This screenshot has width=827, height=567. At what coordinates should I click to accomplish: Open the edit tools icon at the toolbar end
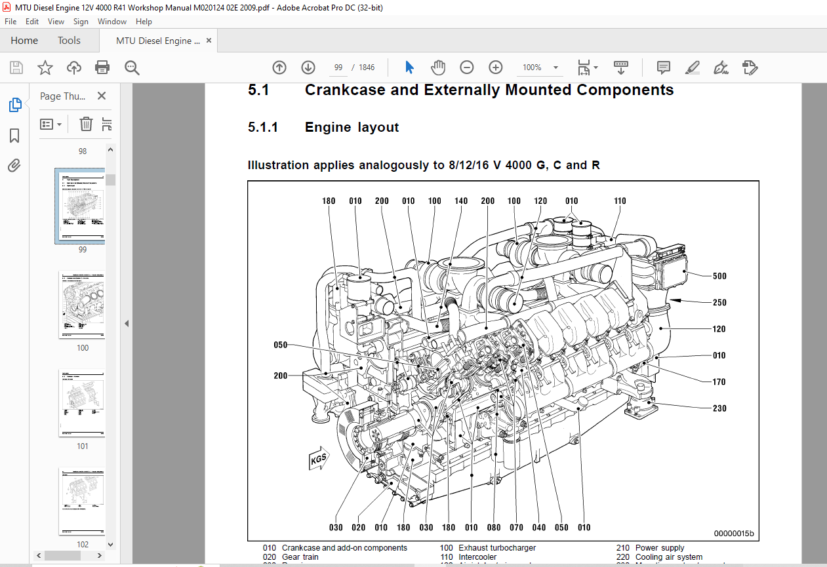(x=750, y=68)
